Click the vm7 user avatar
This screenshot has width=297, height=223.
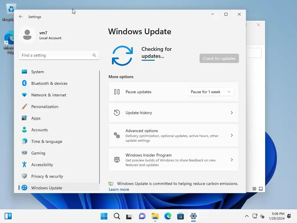tap(27, 35)
